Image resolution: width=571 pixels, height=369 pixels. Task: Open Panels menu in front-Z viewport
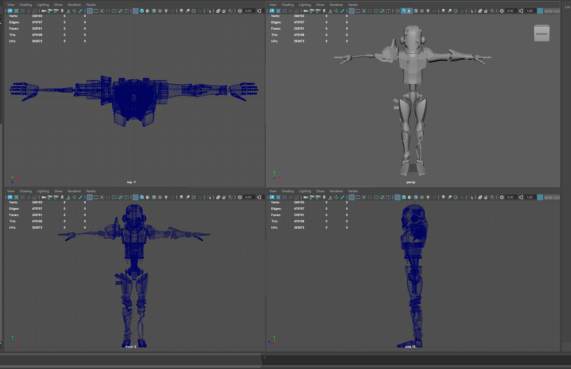pyautogui.click(x=91, y=191)
